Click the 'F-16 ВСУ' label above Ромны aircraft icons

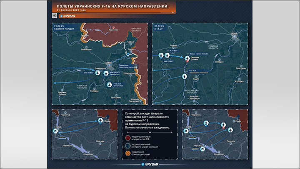tap(173, 50)
